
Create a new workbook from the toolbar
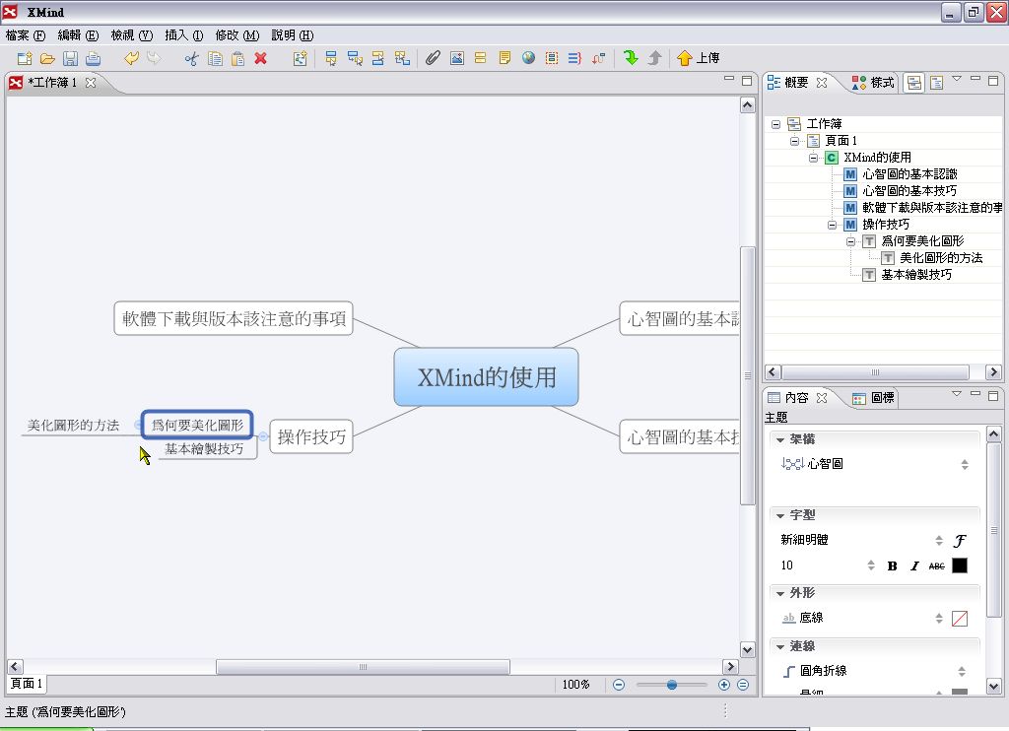(x=25, y=58)
